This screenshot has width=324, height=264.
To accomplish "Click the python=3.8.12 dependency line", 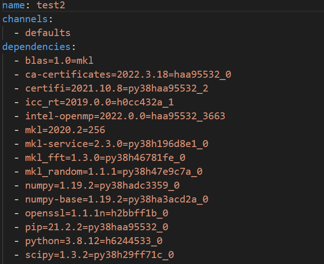I will (94, 241).
